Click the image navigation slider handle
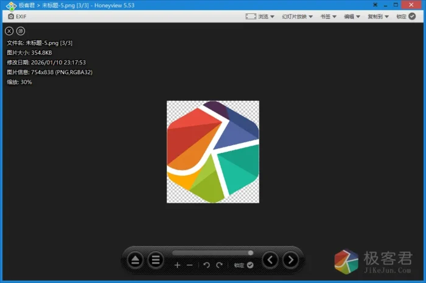Screen dimensions: 426x283 pyautogui.click(x=250, y=253)
